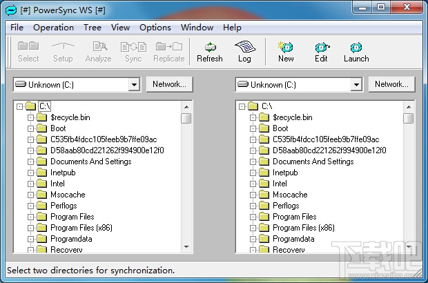Select right pane C535fb4fdcc105feeb9b7ffe09ac folder
428x283 pixels.
(x=326, y=139)
